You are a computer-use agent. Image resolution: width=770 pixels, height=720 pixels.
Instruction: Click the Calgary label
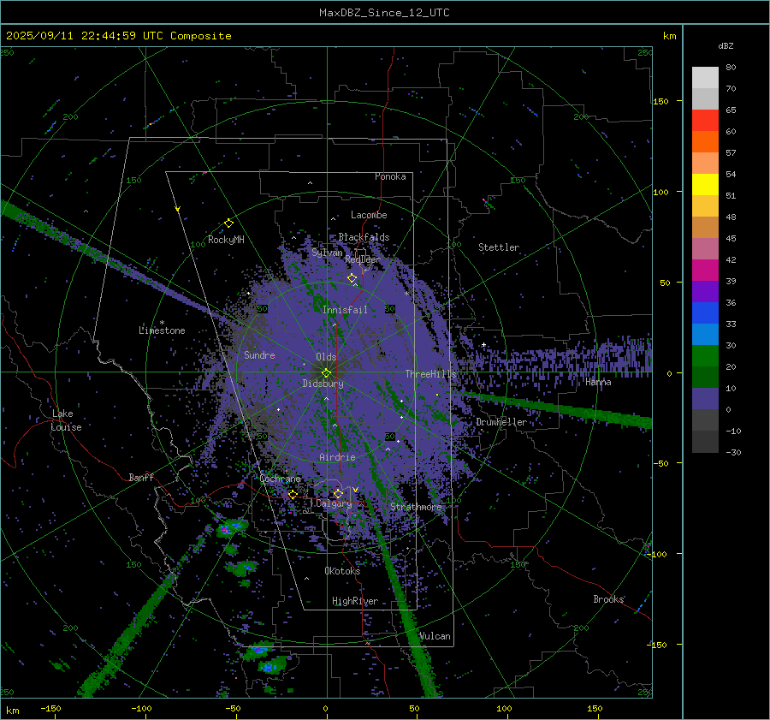[x=334, y=503]
